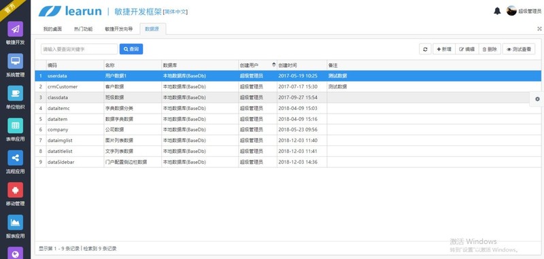Click the 班级数据 name cell
544x259 pixels.
133,97
